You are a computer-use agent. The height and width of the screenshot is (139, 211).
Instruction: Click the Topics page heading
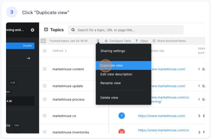(57, 30)
